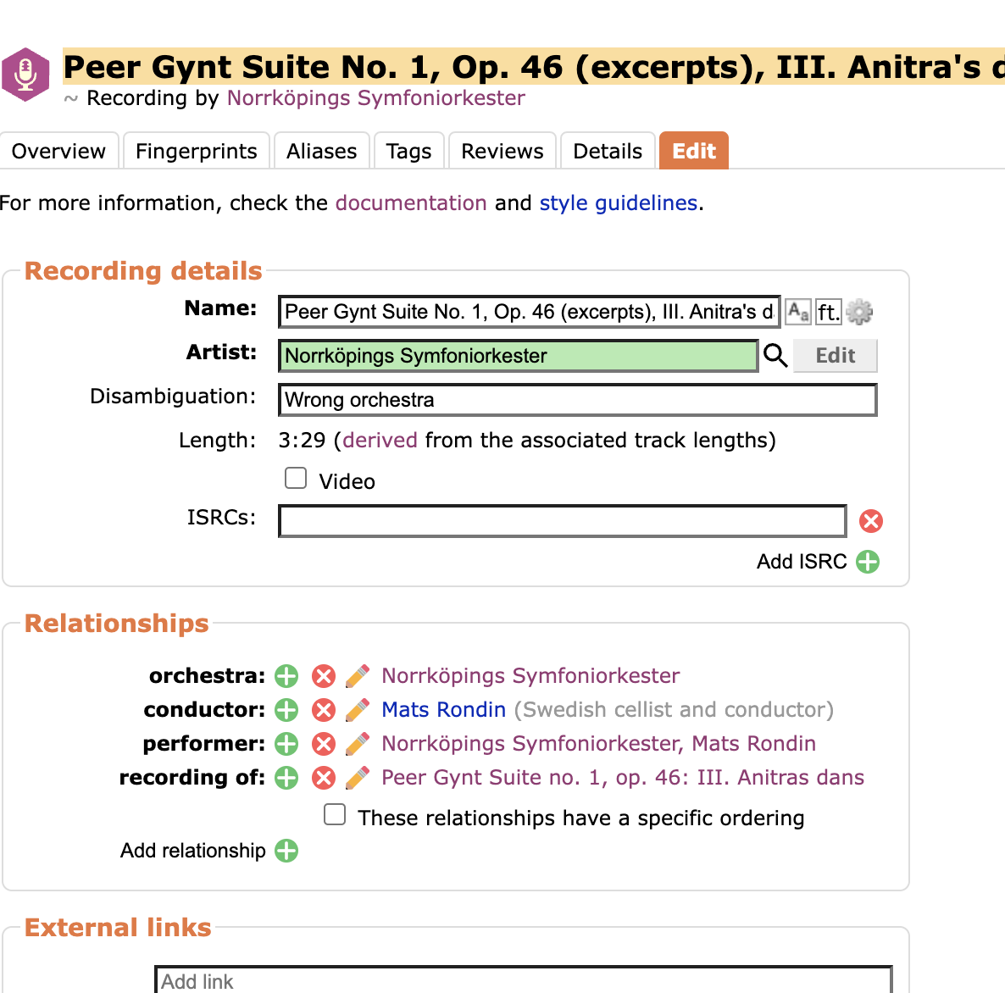Image resolution: width=1005 pixels, height=993 pixels.
Task: Edit the conductor relationship with pencil icon
Action: click(358, 710)
